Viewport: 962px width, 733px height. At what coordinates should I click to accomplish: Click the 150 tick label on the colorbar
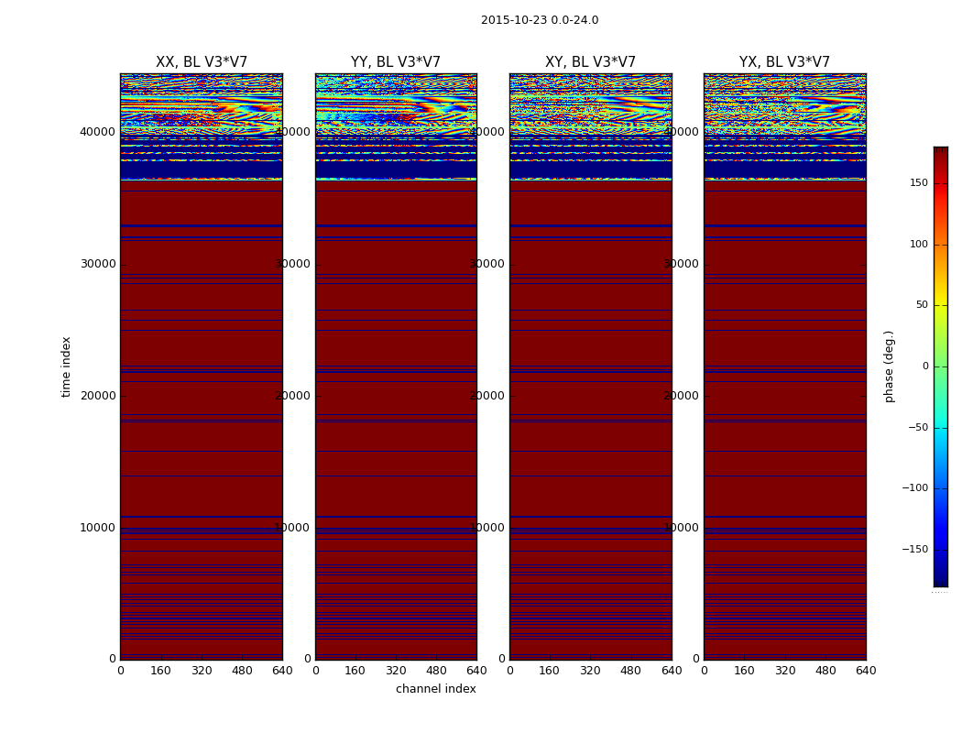point(918,183)
